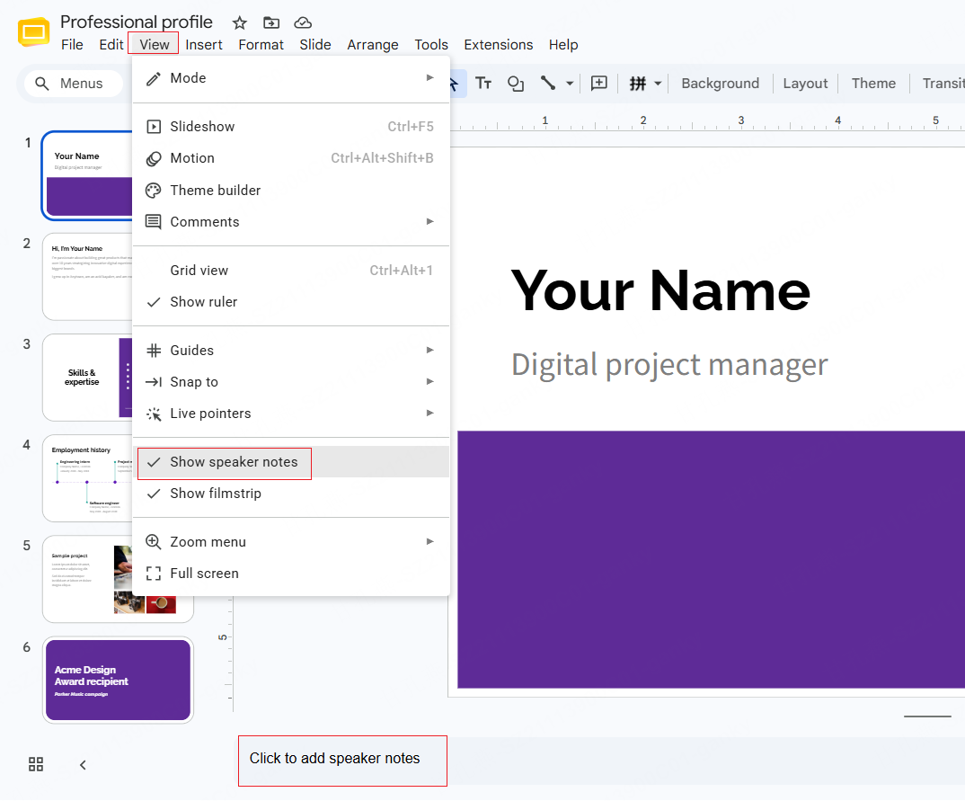965x801 pixels.
Task: Toggle Show filmstrip
Action: point(290,494)
